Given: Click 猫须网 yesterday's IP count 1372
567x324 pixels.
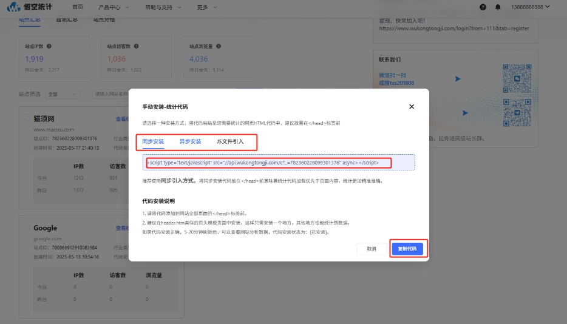Looking at the screenshot, I should click(x=78, y=190).
